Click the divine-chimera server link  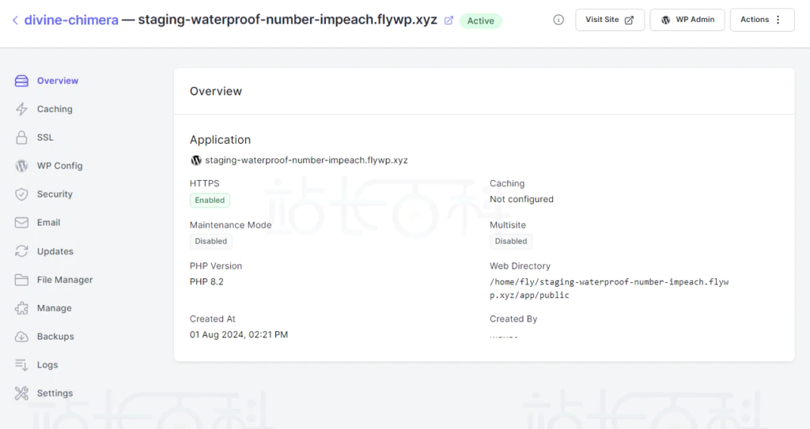pos(70,21)
